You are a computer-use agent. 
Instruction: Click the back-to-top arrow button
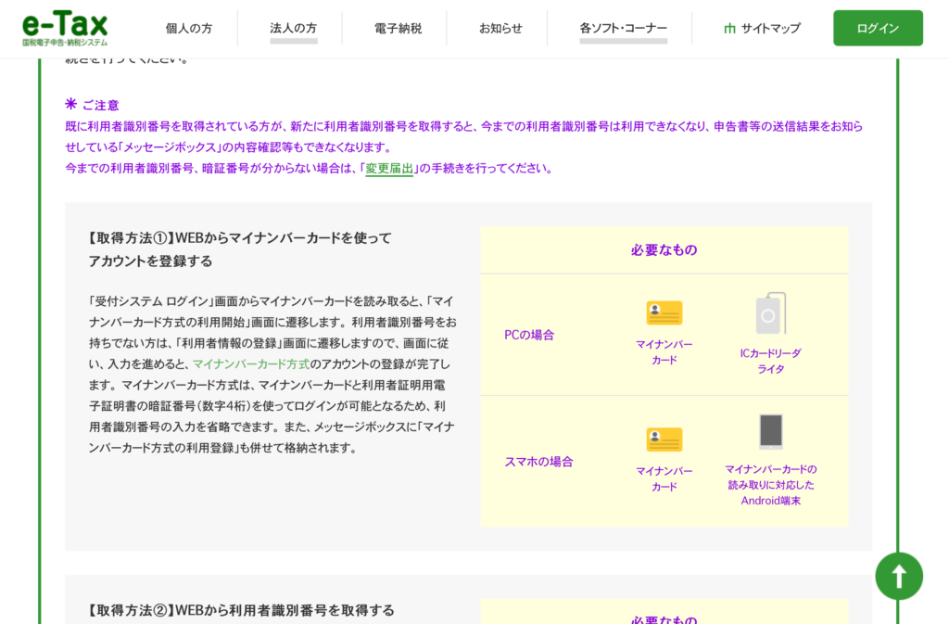tap(899, 576)
